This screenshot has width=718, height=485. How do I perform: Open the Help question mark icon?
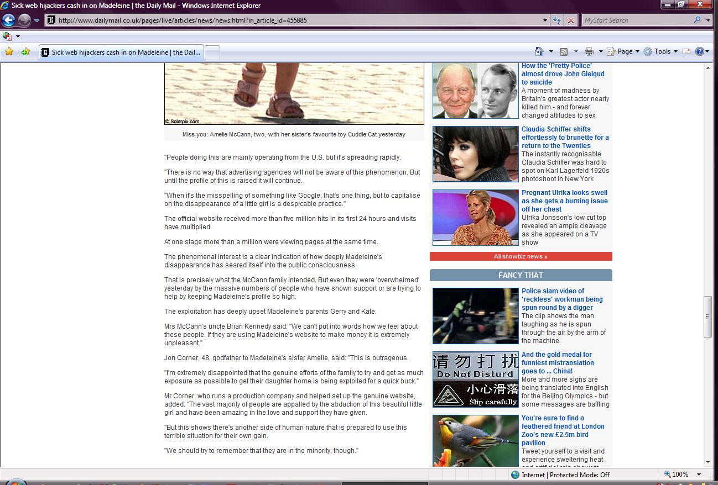[699, 51]
